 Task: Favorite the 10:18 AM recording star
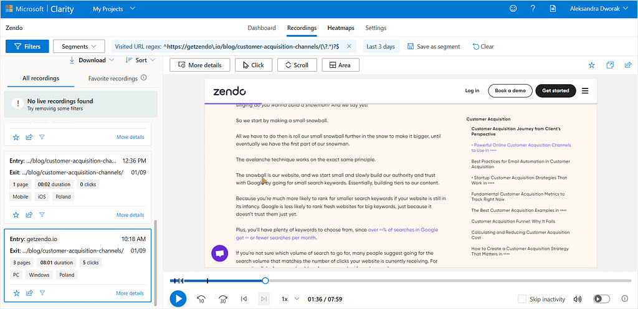[16, 293]
